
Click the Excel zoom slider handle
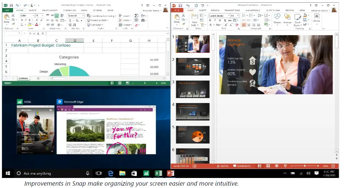pos(145,83)
